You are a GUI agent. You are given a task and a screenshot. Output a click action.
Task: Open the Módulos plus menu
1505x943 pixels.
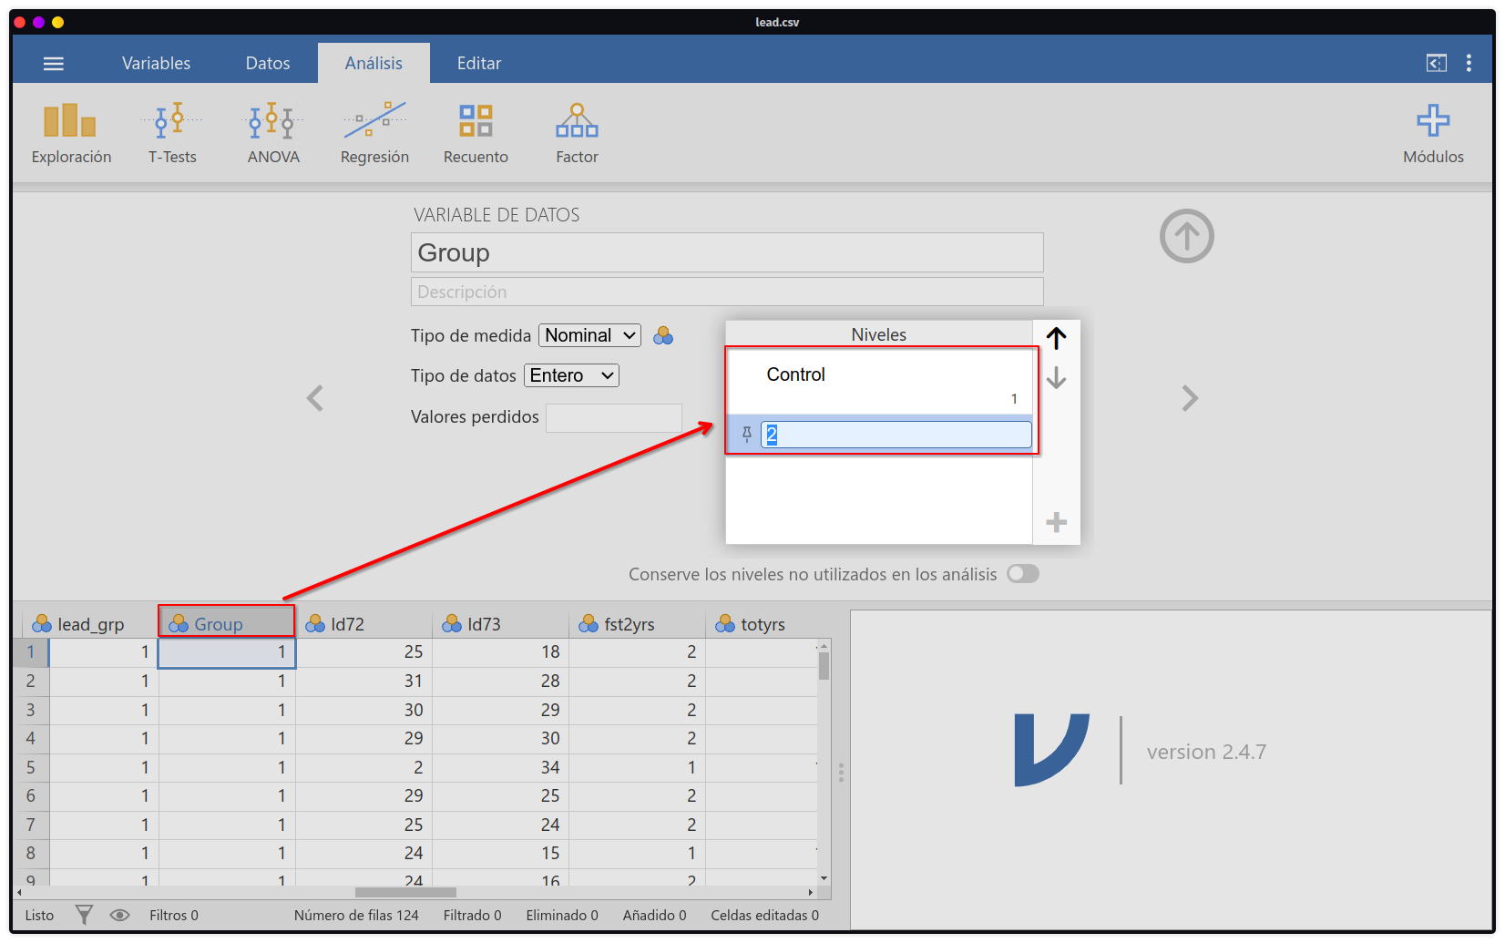1433,133
